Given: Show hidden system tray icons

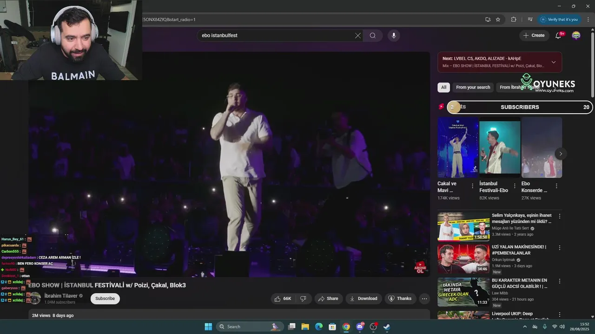Looking at the screenshot, I should tap(525, 327).
